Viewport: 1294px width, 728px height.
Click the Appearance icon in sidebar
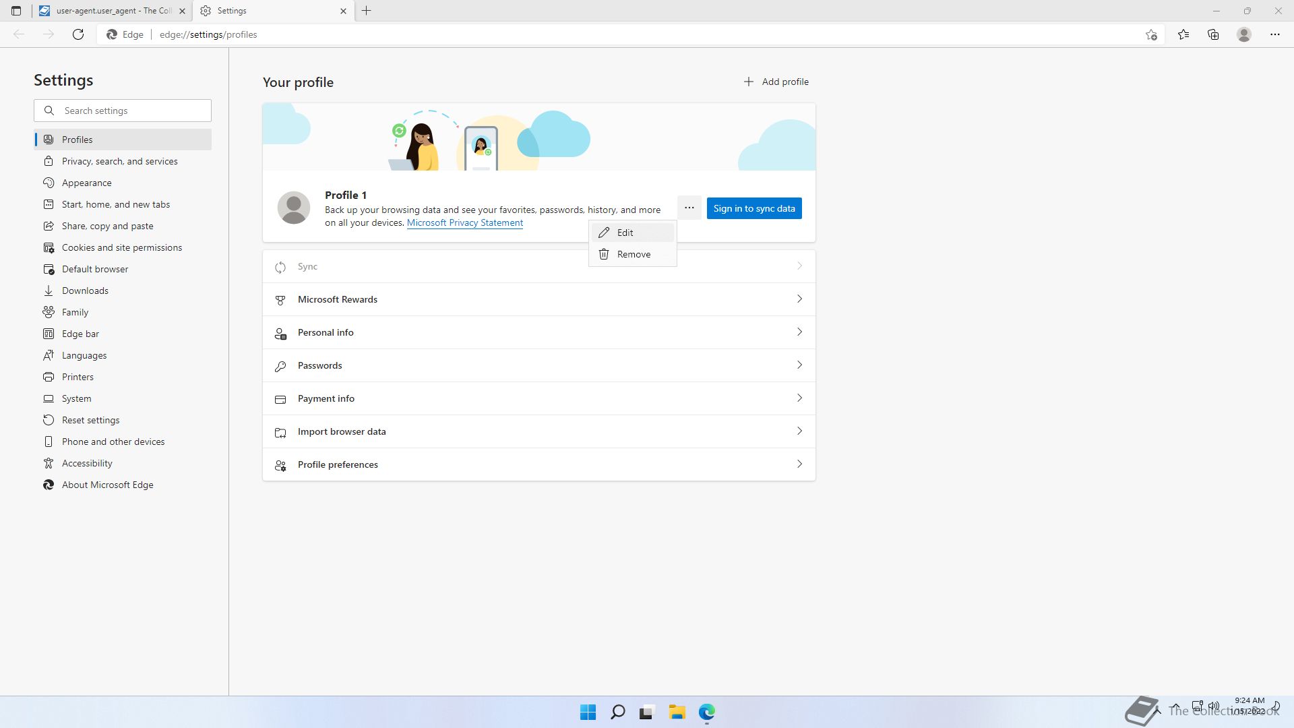(49, 183)
